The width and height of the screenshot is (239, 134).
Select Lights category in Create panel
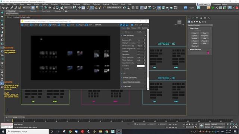194,22
